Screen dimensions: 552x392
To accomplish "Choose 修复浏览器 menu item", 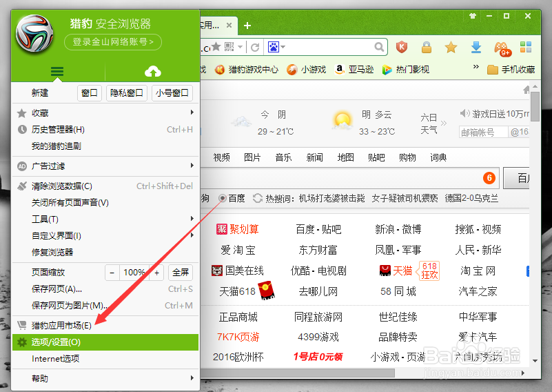I will click(105, 252).
